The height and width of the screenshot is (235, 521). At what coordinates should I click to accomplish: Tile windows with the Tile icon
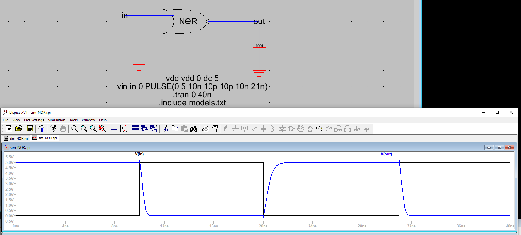pyautogui.click(x=135, y=129)
